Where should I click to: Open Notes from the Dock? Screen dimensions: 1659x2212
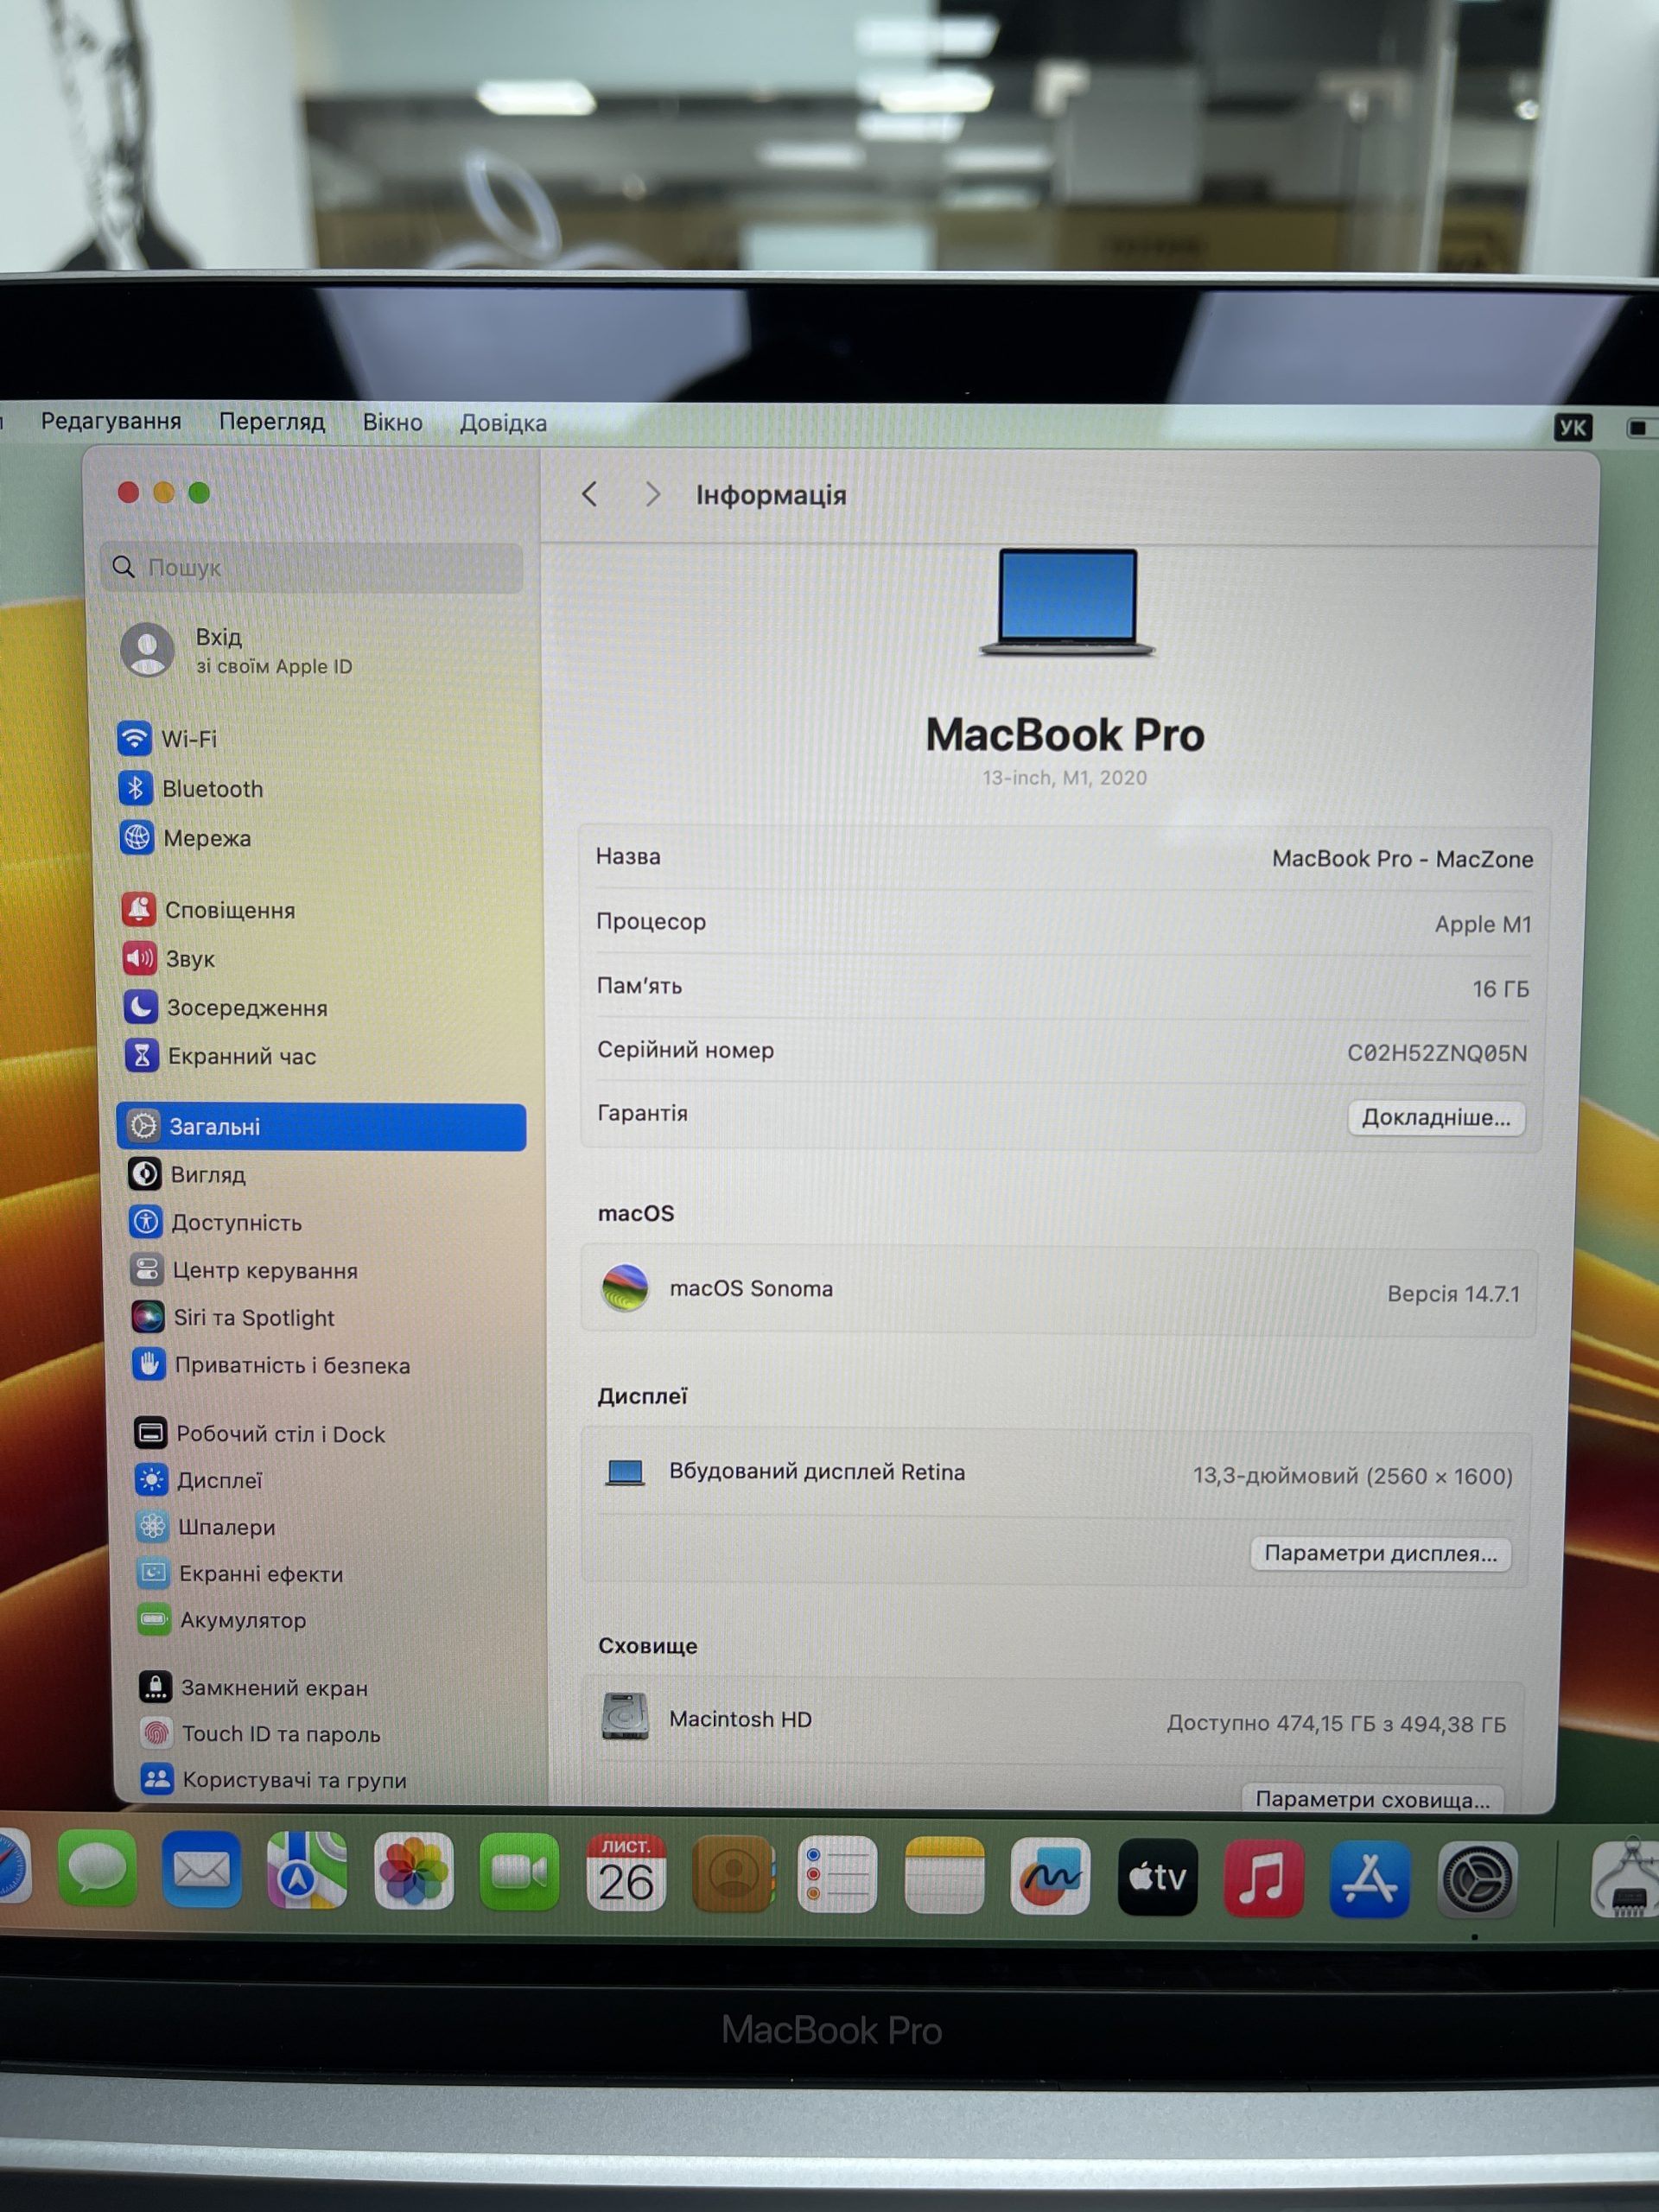tap(944, 1876)
